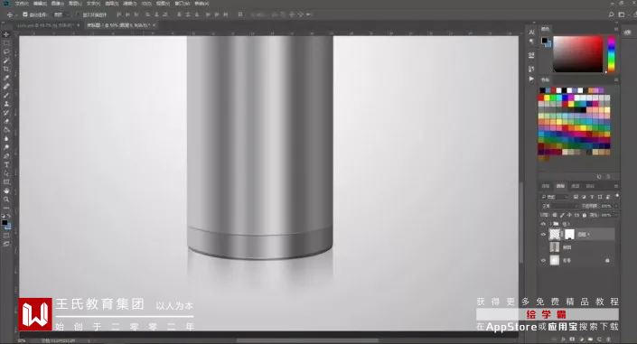
Task: Select the Rectangle shape tool
Action: (6, 182)
